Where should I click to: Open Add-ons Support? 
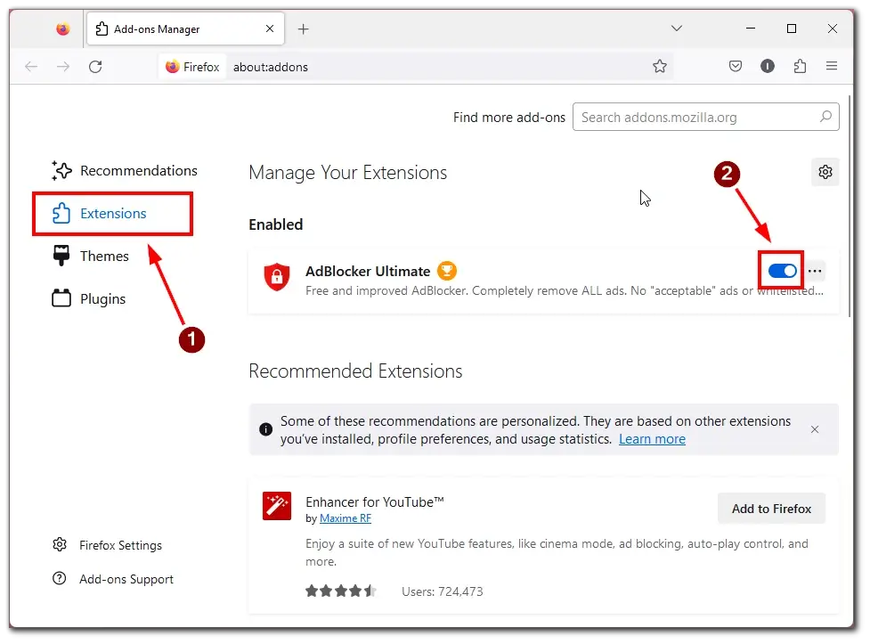click(x=112, y=579)
